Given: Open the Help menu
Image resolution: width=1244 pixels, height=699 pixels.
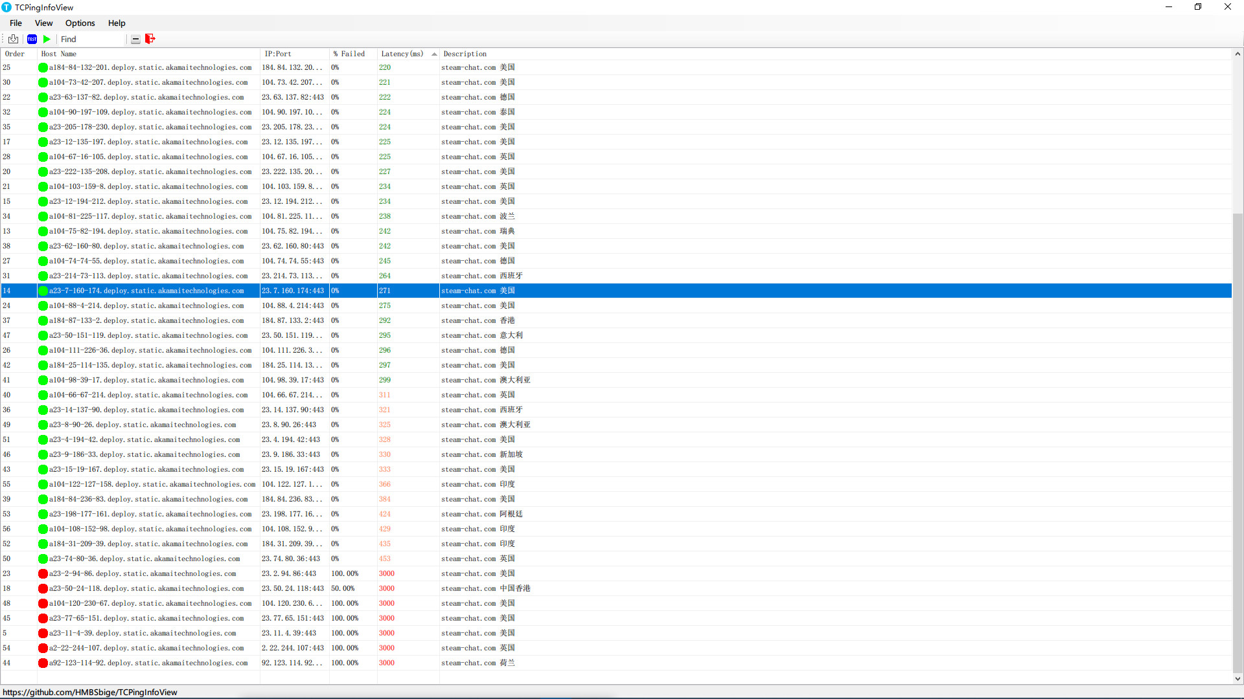Looking at the screenshot, I should coord(117,23).
